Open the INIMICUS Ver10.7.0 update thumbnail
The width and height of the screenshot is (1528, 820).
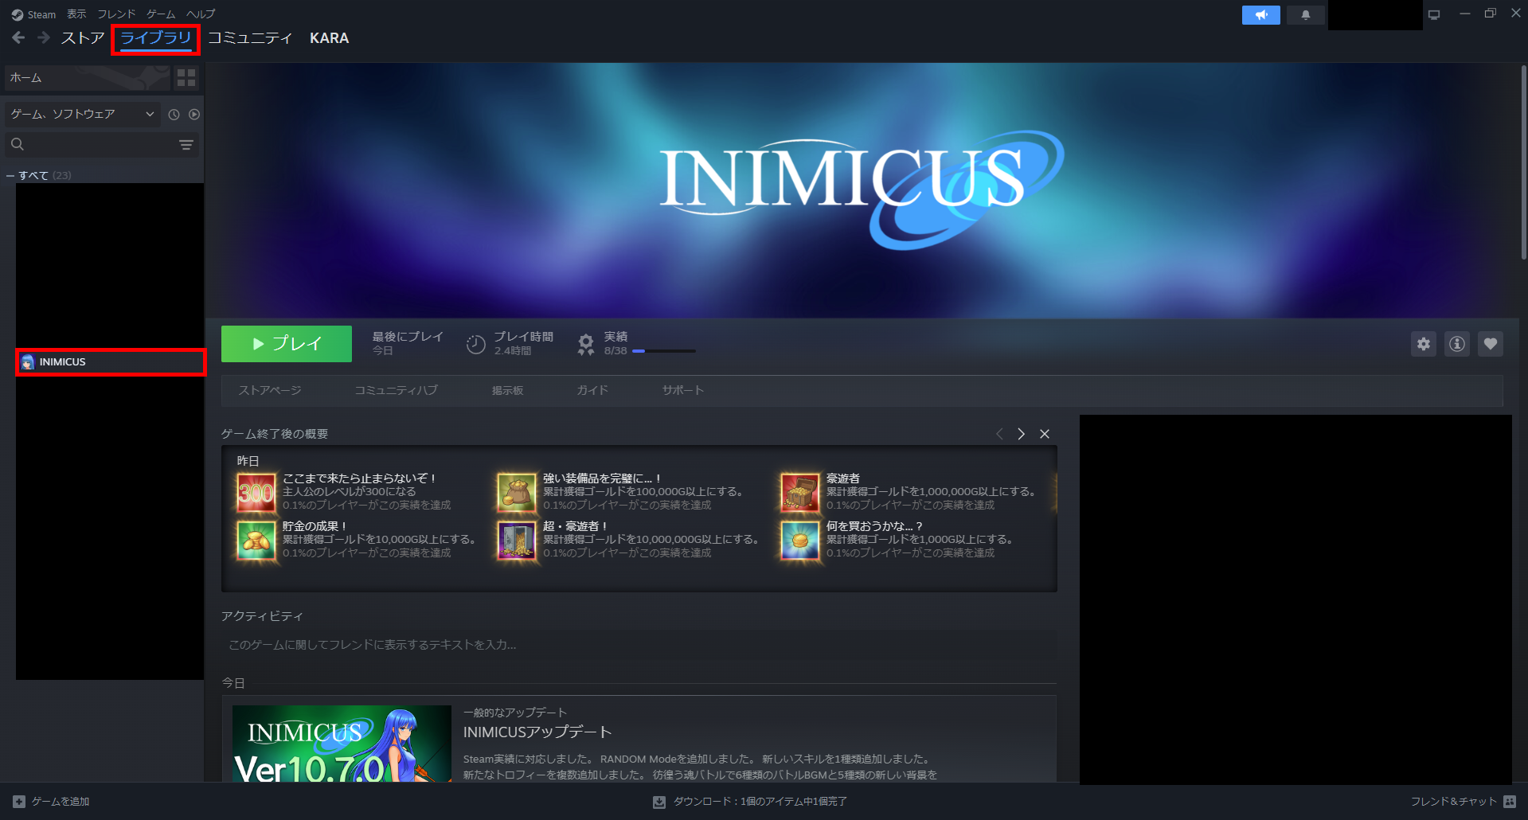[342, 744]
